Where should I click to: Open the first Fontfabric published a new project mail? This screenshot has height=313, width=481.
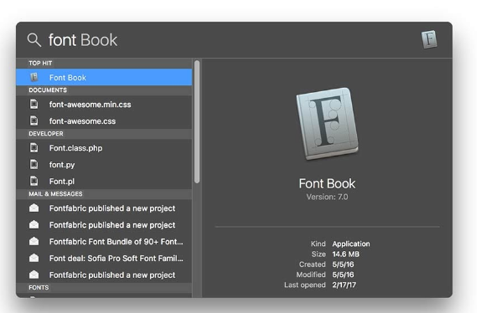pos(104,208)
